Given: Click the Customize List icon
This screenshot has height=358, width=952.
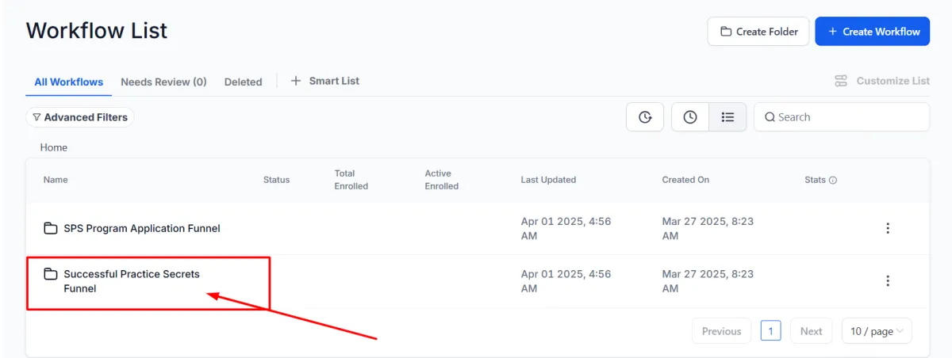Looking at the screenshot, I should pyautogui.click(x=842, y=81).
